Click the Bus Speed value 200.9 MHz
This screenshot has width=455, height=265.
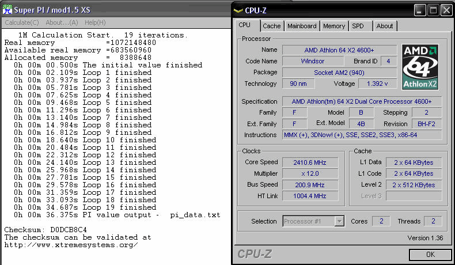(310, 185)
